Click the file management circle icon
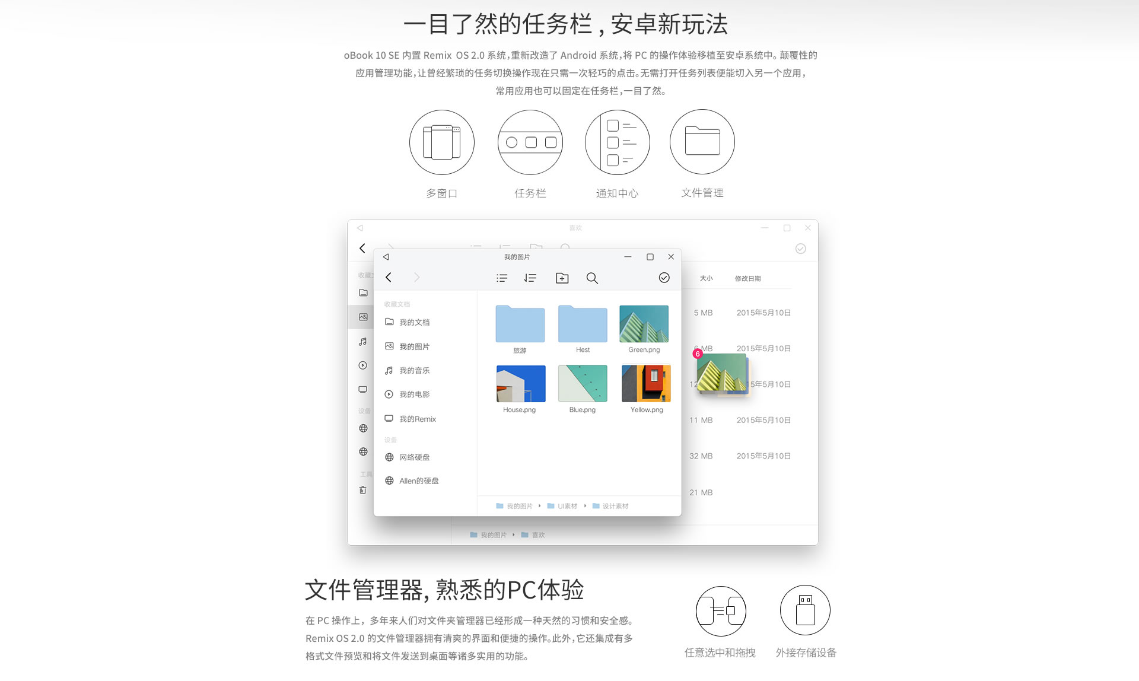Screen dimensions: 1139x681 pyautogui.click(x=702, y=142)
